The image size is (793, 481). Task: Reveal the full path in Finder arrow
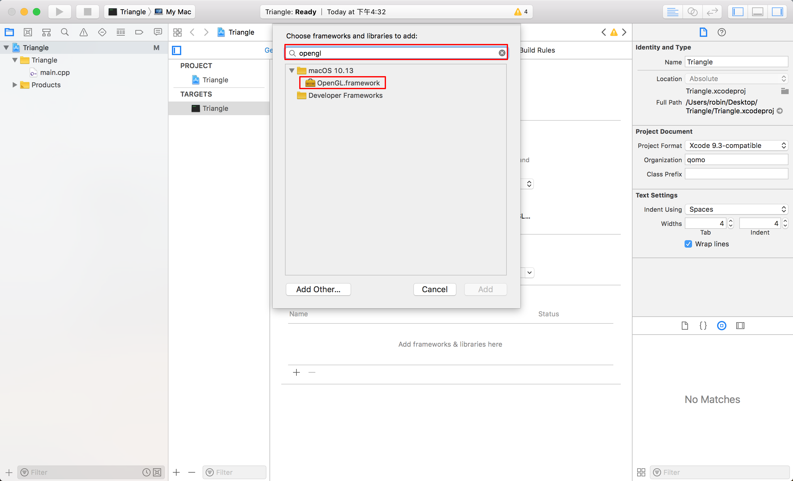(x=780, y=111)
